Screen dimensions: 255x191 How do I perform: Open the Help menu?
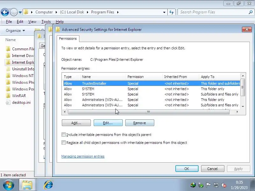click(x=60, y=22)
